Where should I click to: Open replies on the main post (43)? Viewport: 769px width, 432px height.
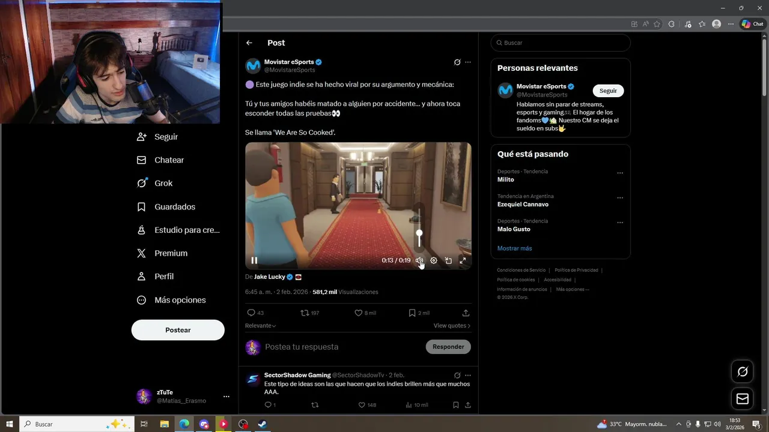point(255,313)
